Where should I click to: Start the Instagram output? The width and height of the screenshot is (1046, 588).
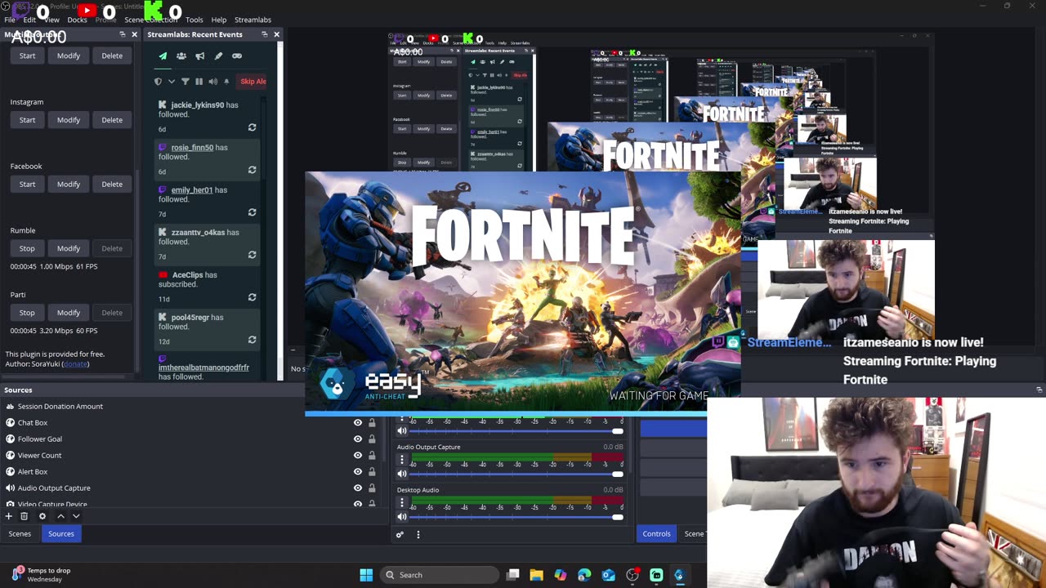click(x=27, y=120)
